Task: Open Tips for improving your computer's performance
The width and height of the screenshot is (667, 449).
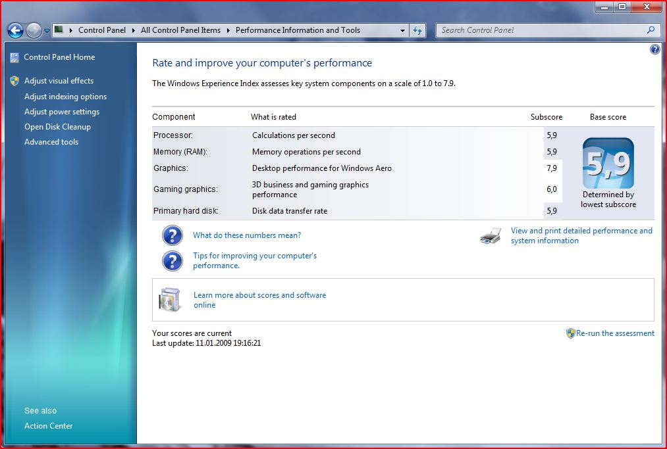Action: pos(255,260)
